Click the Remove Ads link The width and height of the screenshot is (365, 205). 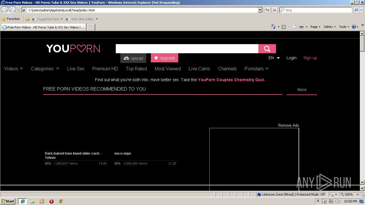[x=289, y=125]
